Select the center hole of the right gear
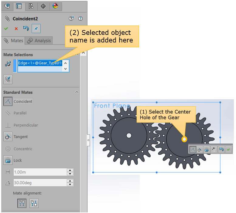This screenshot has width=236, height=213. click(184, 139)
